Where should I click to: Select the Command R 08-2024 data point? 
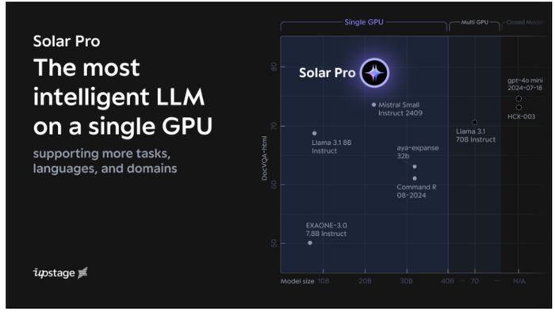(415, 178)
